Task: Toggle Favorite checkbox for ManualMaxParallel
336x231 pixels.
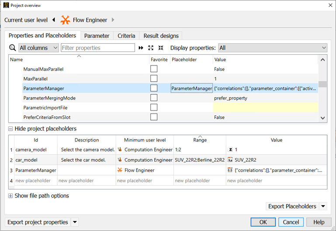Action: click(154, 69)
